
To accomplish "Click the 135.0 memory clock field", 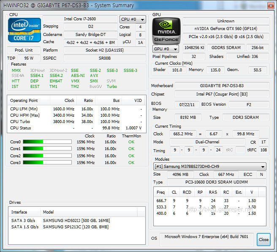I will (x=215, y=70).
